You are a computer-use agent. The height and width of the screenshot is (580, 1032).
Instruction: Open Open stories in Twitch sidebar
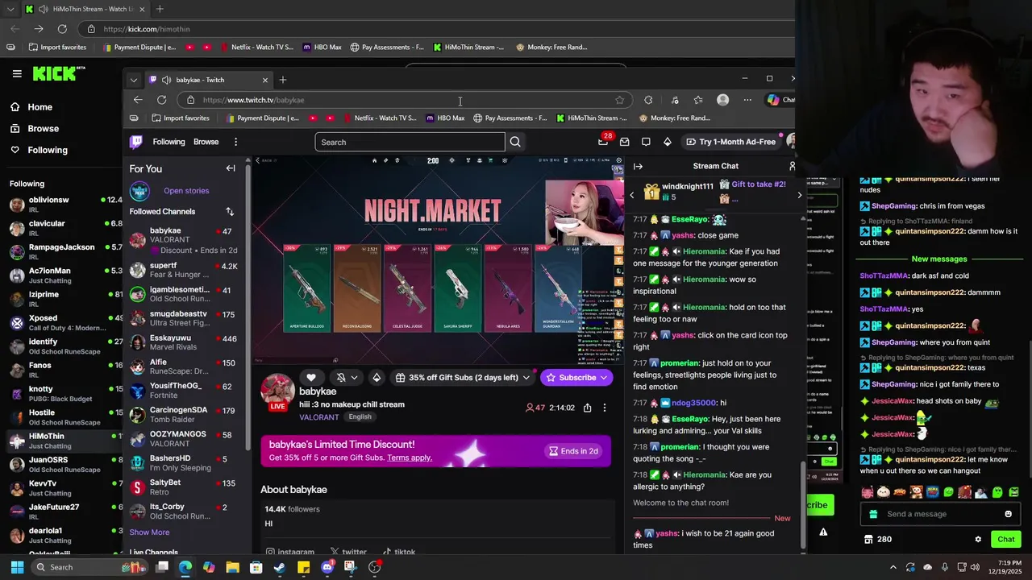pos(186,191)
